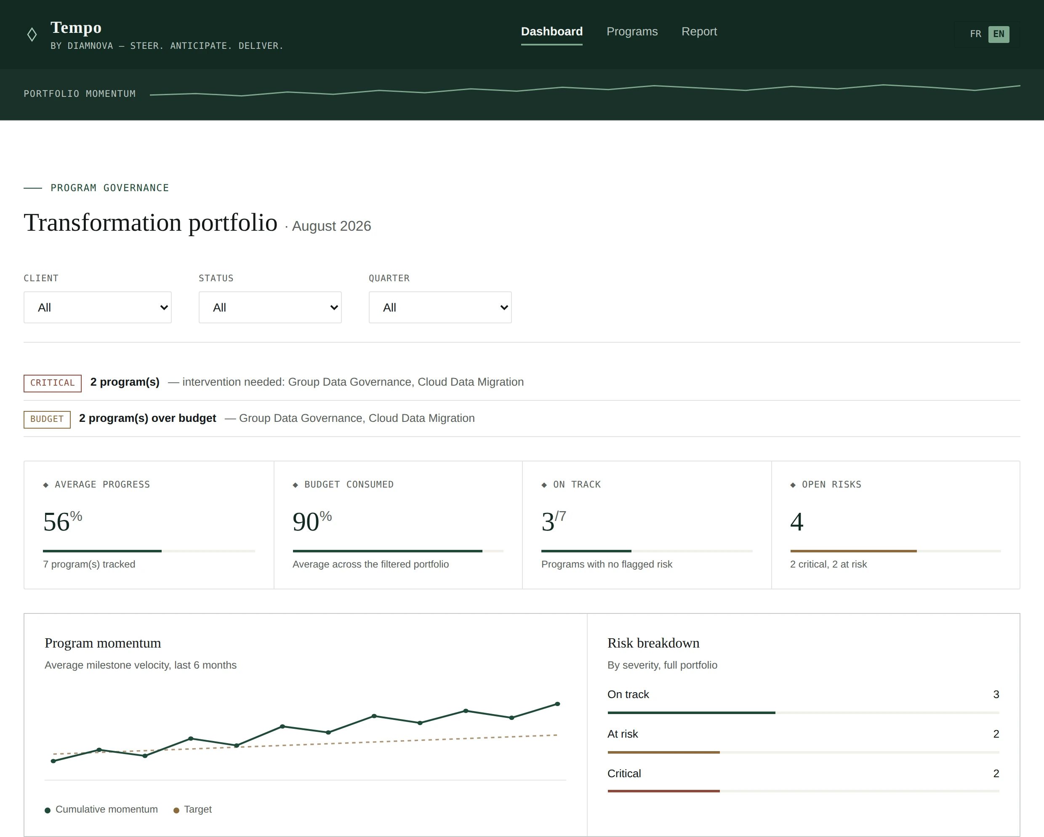1044x837 pixels.
Task: Click the Target legend dot
Action: pos(176,810)
